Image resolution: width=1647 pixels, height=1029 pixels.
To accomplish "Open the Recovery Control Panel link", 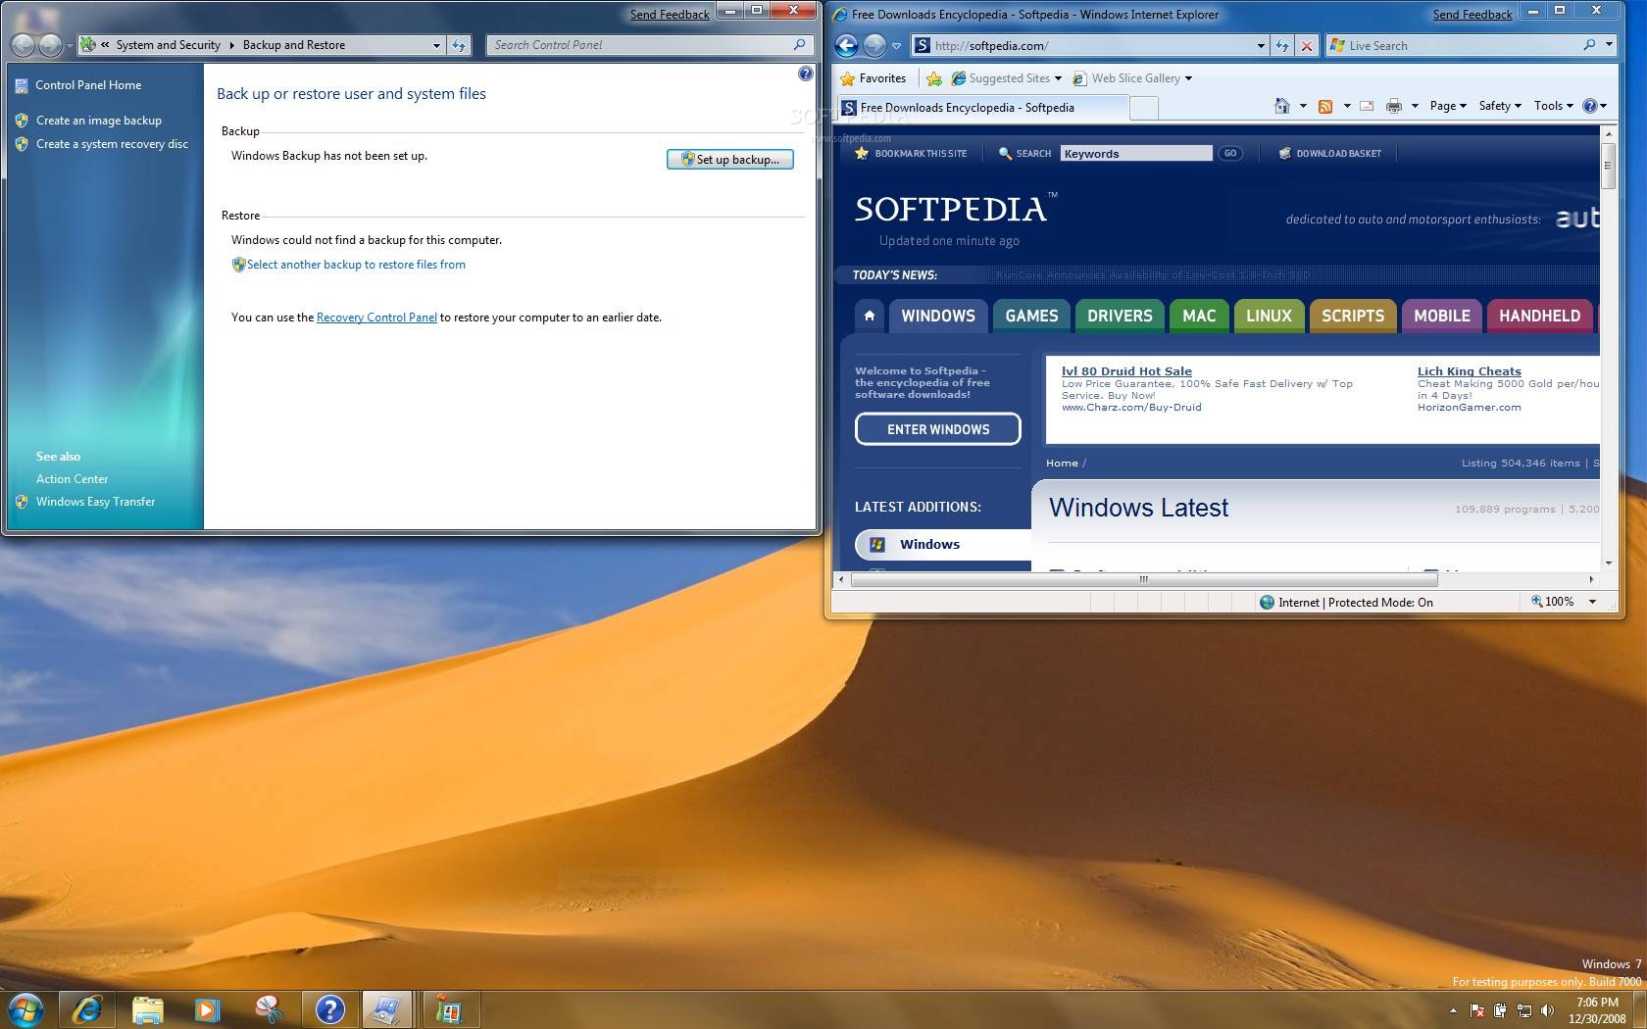I will (x=376, y=318).
